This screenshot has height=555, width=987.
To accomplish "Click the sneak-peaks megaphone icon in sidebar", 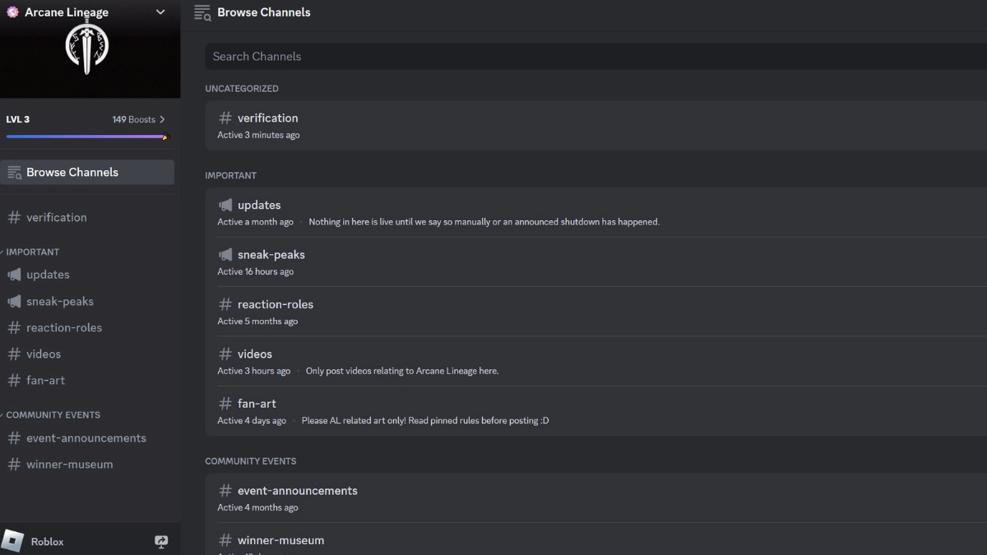I will coord(14,301).
